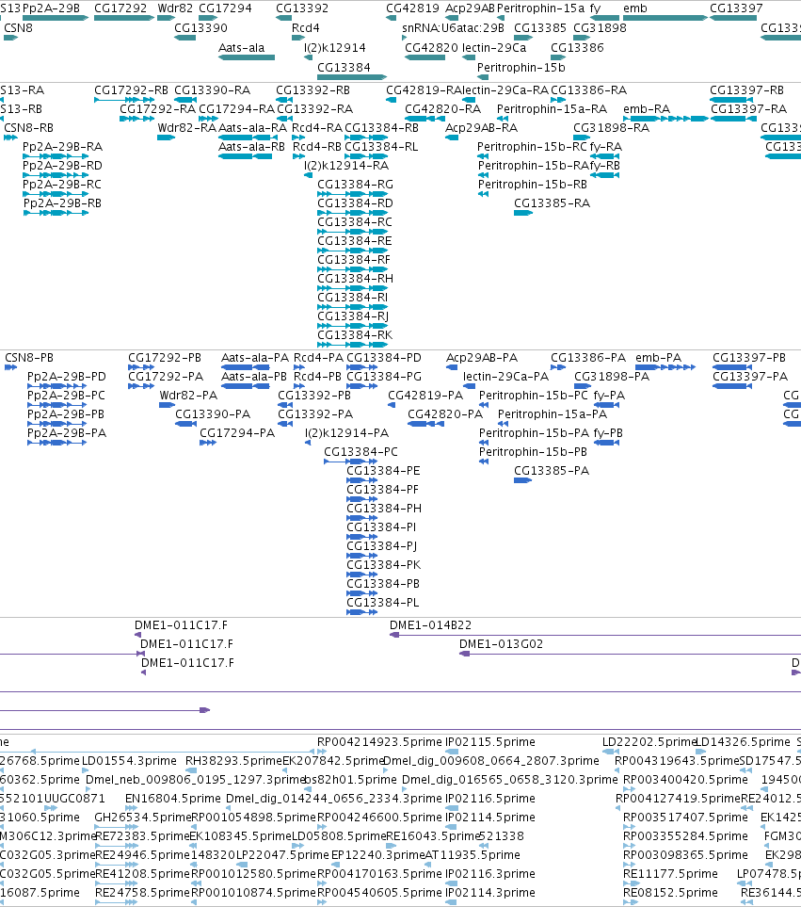
Task: Select transcript CG17292-RB
Action: pos(131,90)
